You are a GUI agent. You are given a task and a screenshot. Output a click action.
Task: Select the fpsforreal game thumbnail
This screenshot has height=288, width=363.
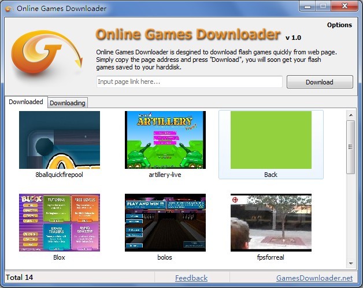(x=271, y=223)
